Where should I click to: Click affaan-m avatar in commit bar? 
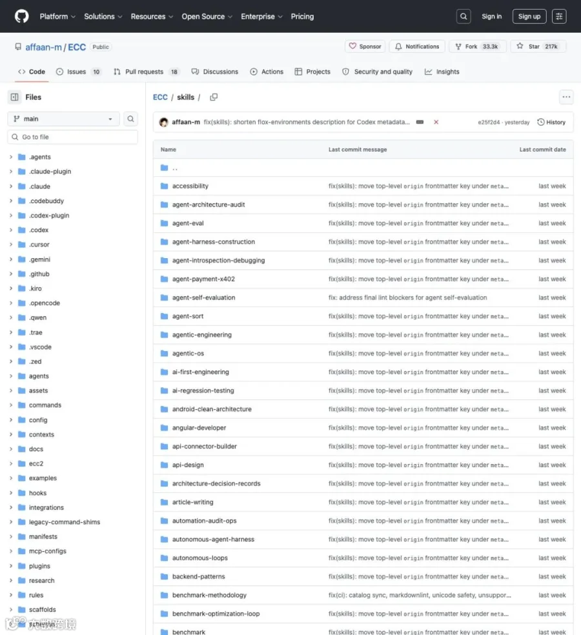click(164, 122)
